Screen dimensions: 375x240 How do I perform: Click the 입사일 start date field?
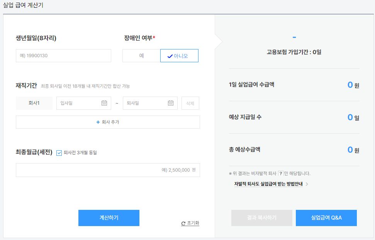(x=79, y=103)
